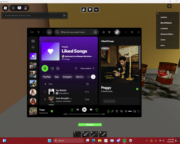Open the Roblox backpack inventory icon
This screenshot has width=180, height=144.
tap(84, 10)
